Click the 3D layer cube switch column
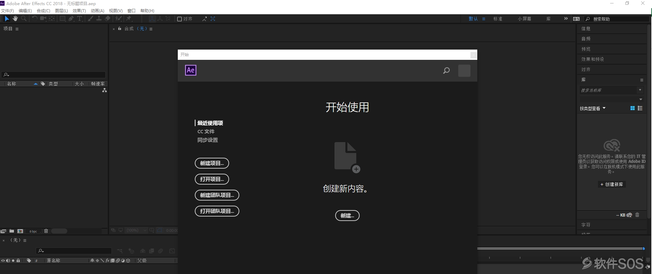This screenshot has height=274, width=652. point(128,261)
